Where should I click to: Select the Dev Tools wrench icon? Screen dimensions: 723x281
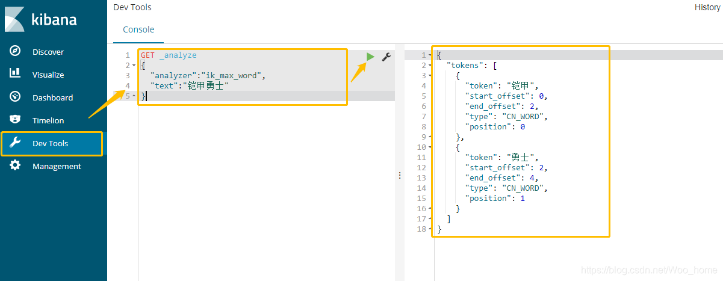pos(16,143)
